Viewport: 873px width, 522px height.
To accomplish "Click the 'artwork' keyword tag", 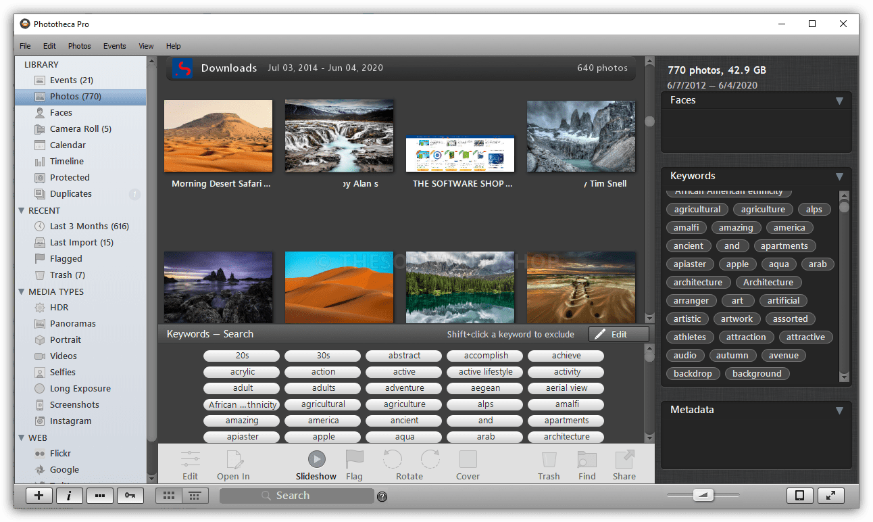I will pyautogui.click(x=737, y=319).
